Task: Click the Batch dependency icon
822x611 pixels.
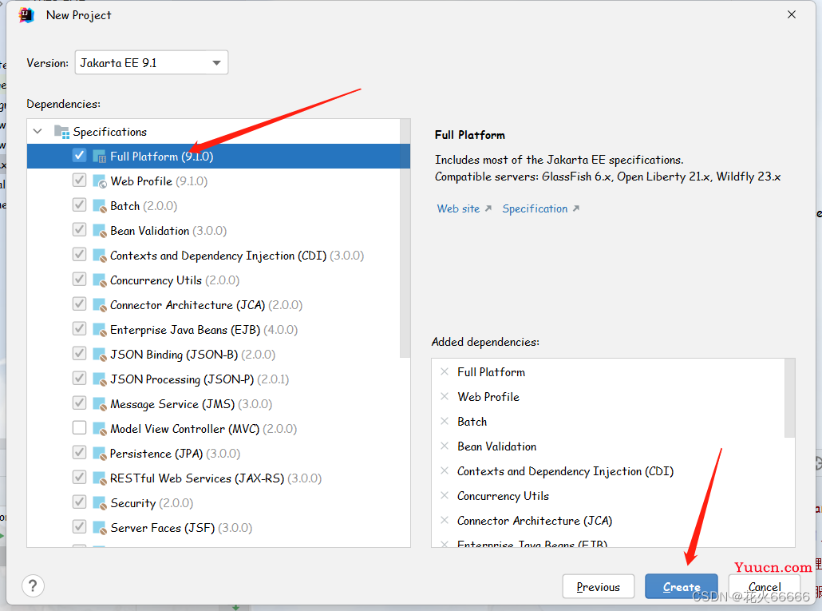Action: coord(100,206)
